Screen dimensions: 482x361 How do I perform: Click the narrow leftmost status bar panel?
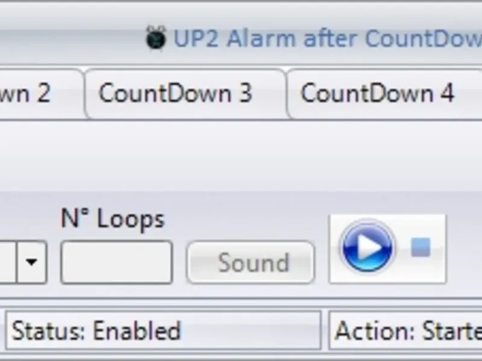click(2, 330)
